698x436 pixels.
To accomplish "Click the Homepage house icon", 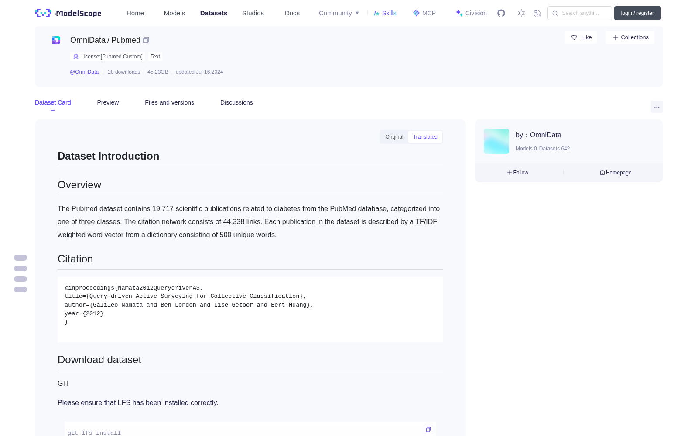I will click(602, 173).
